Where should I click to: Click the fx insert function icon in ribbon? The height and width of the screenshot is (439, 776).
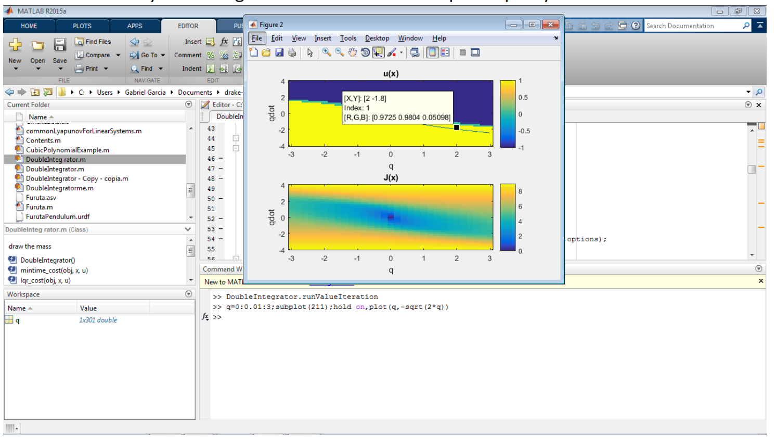(x=224, y=42)
